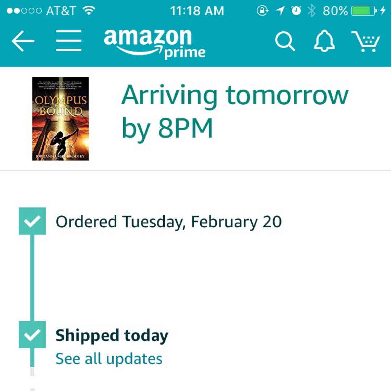Tap the back arrow icon
The image size is (391, 391).
coord(23,41)
